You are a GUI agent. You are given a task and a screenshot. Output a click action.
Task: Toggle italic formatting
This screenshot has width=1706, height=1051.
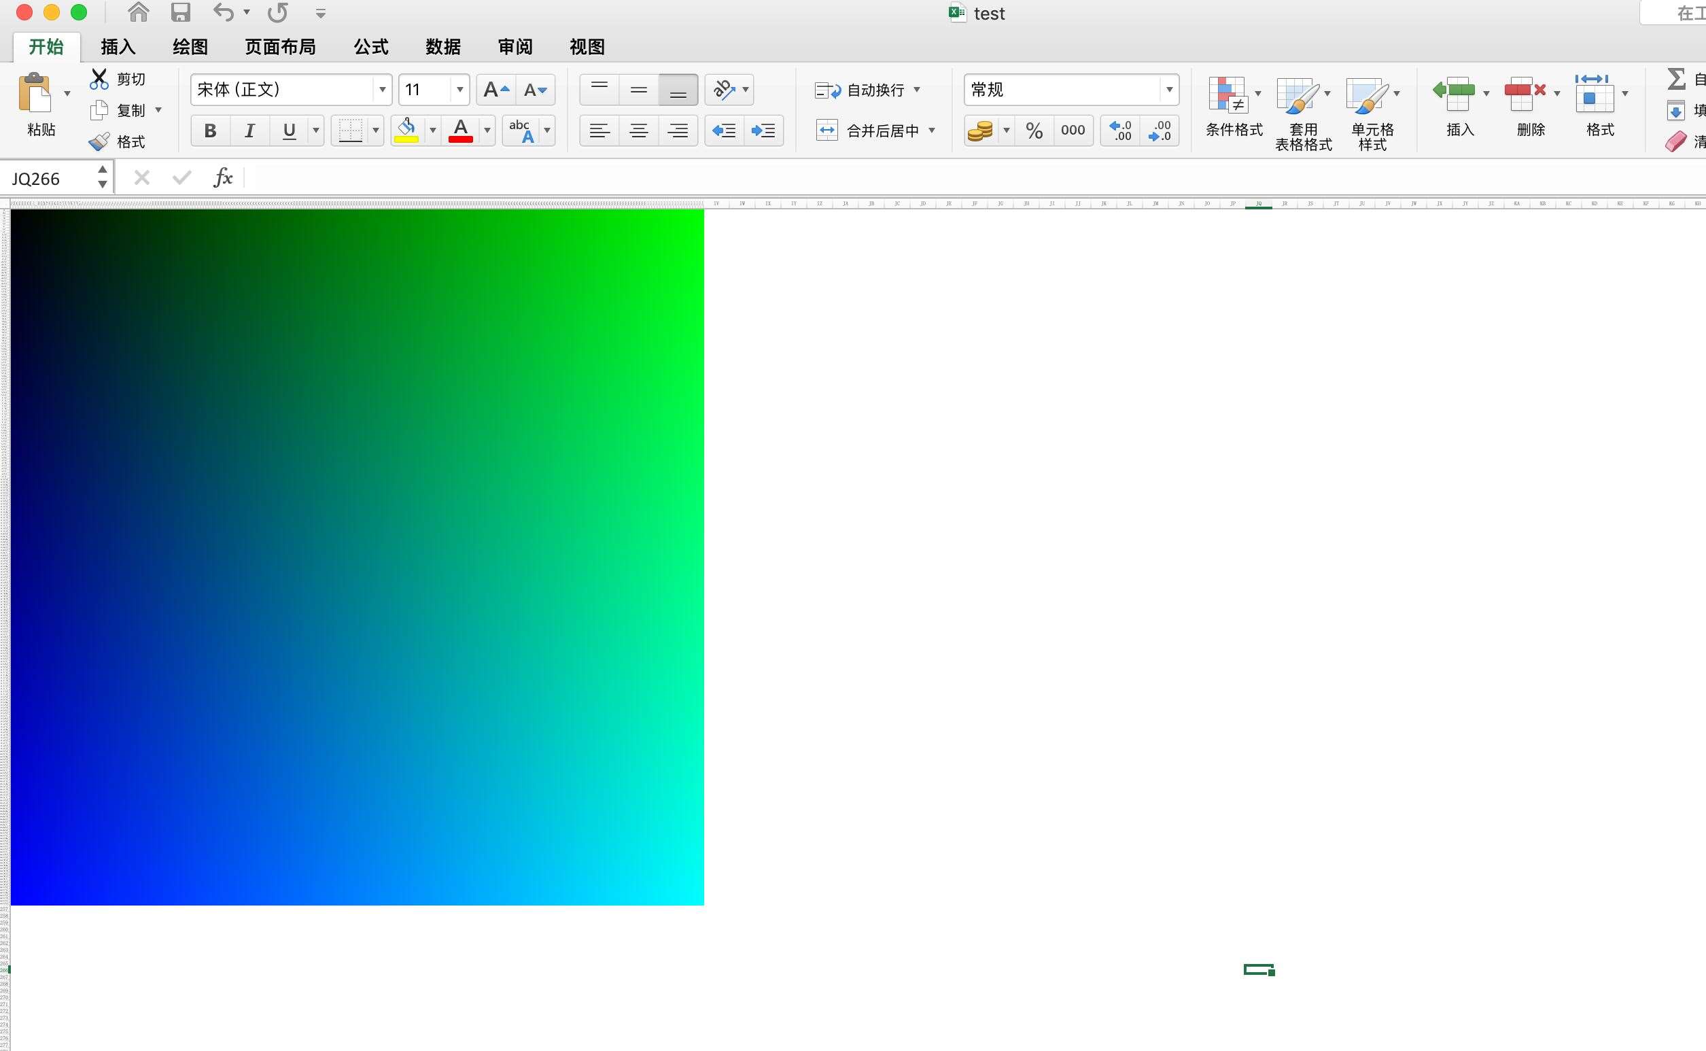click(249, 131)
